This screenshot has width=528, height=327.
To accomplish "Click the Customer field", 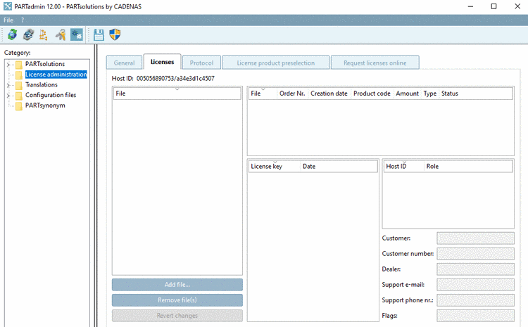I will [x=475, y=238].
